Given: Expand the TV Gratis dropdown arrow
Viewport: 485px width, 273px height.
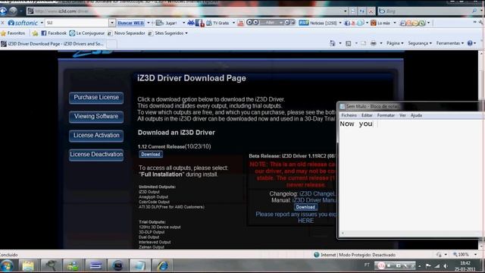Looking at the screenshot, I should pyautogui.click(x=233, y=23).
